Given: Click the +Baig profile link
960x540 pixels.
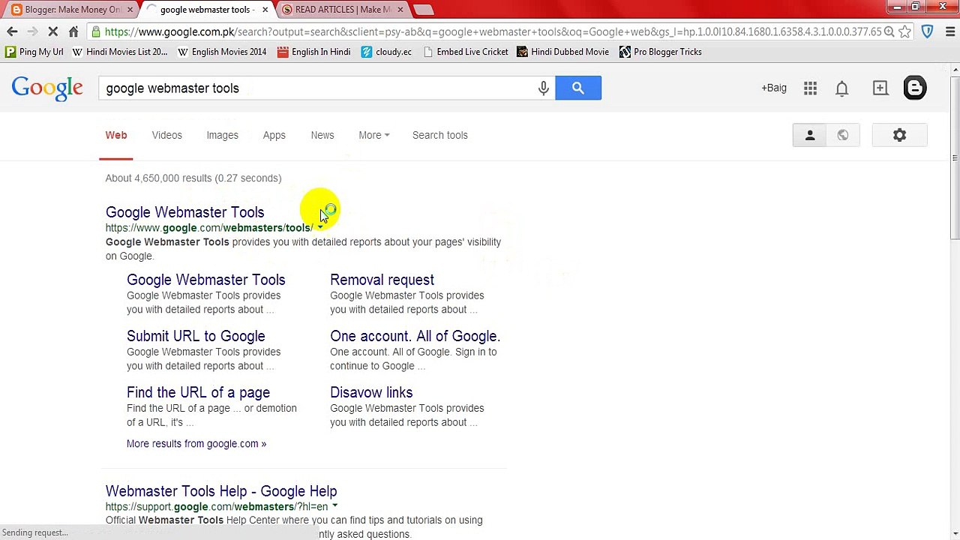Looking at the screenshot, I should [x=774, y=88].
